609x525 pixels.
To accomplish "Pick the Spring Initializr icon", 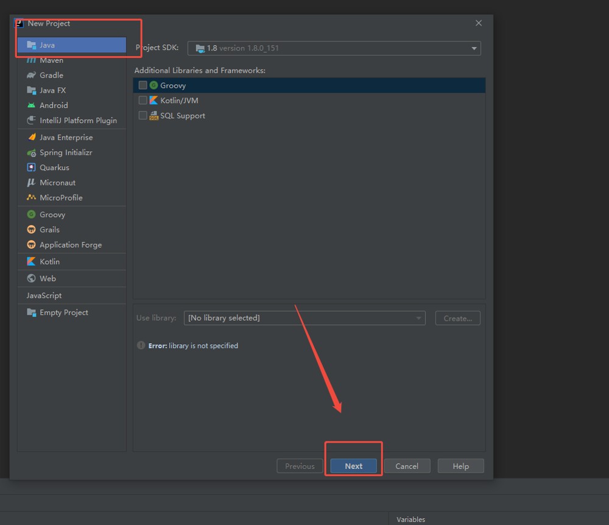I will pyautogui.click(x=32, y=152).
